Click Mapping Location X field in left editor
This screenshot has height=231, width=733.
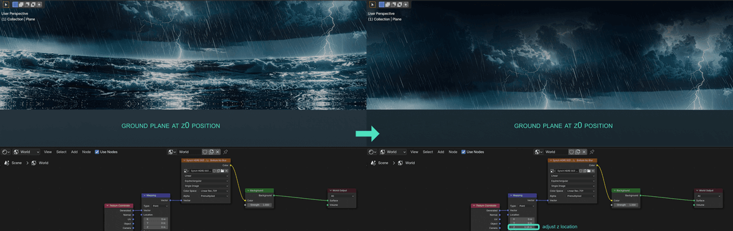click(x=156, y=219)
